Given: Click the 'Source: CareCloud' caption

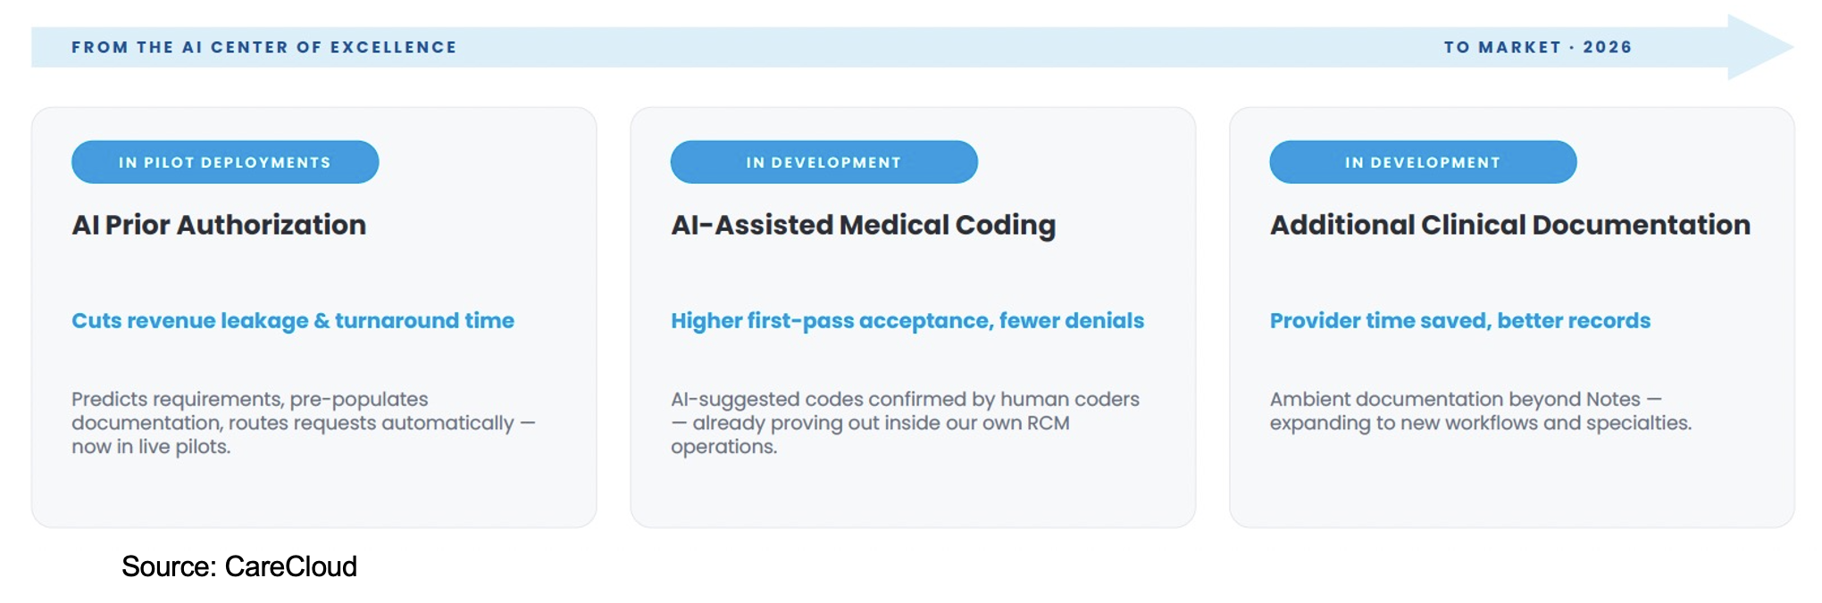Looking at the screenshot, I should point(239,566).
